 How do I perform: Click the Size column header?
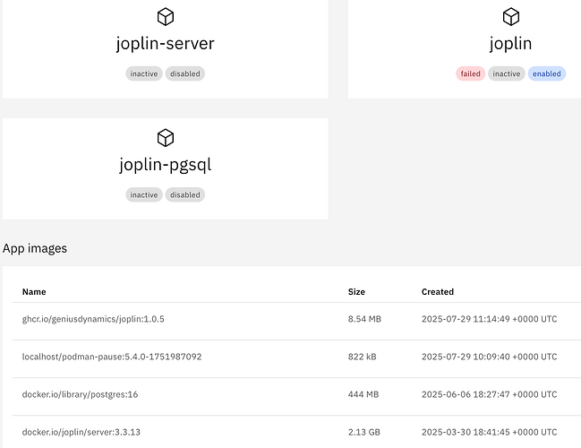click(x=356, y=292)
